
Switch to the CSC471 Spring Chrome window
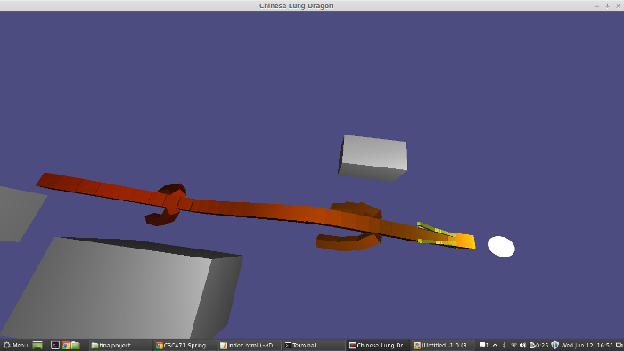pyautogui.click(x=185, y=345)
